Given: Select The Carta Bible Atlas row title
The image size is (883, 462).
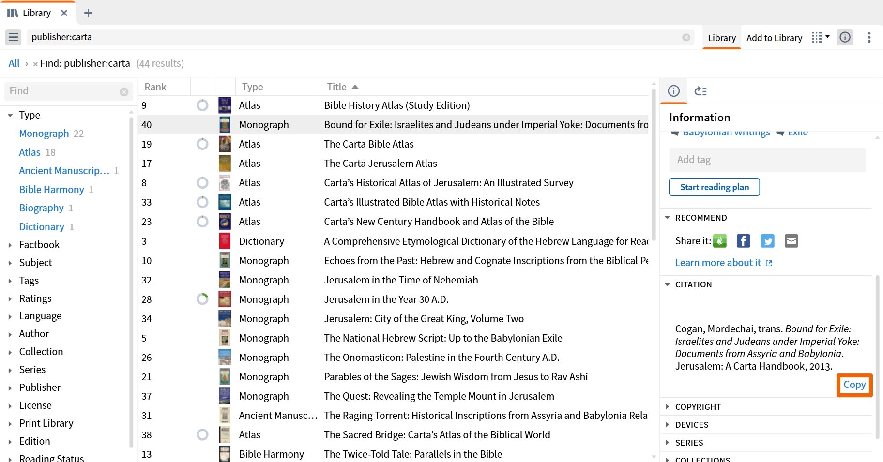Looking at the screenshot, I should pyautogui.click(x=369, y=144).
